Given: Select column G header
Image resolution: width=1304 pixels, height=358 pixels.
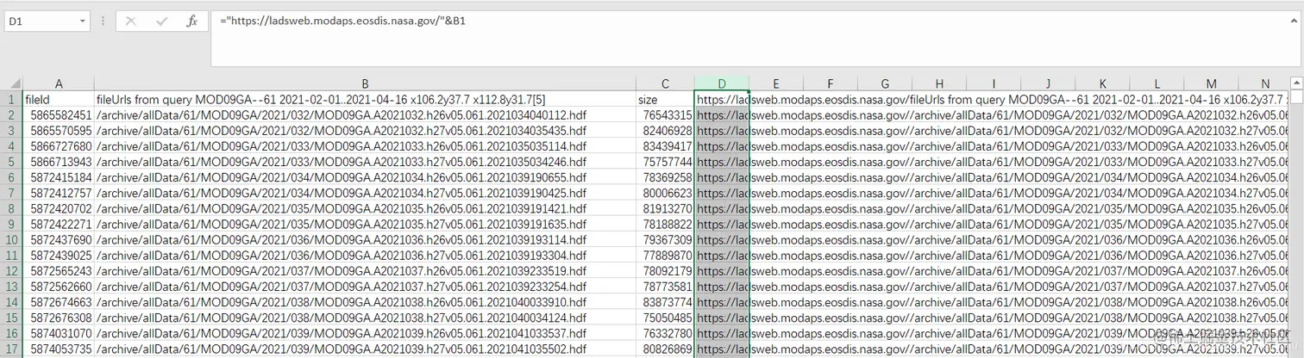Looking at the screenshot, I should 885,83.
